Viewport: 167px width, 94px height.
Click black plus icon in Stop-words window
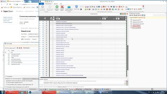click(x=17, y=48)
